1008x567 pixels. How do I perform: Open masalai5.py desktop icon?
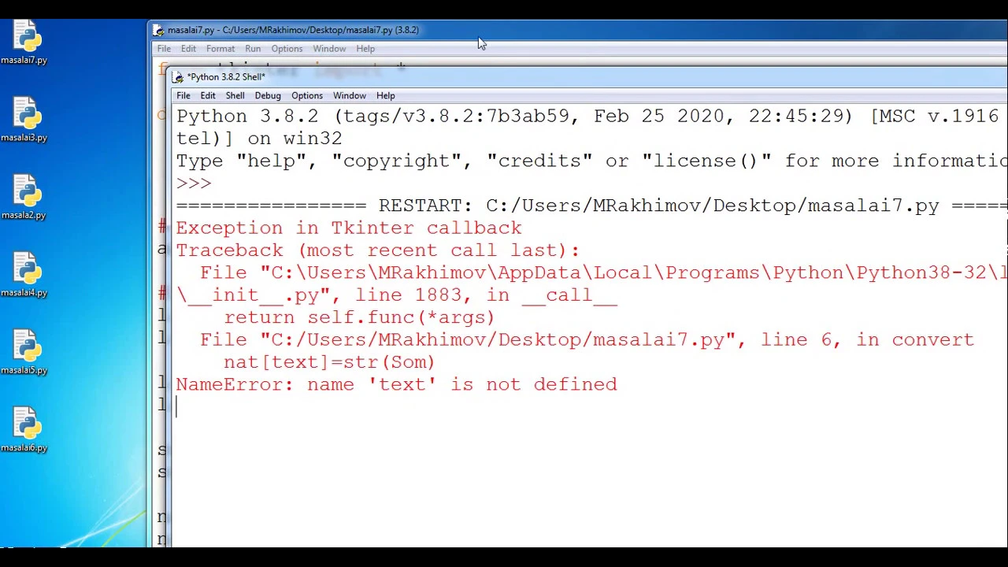pyautogui.click(x=24, y=351)
